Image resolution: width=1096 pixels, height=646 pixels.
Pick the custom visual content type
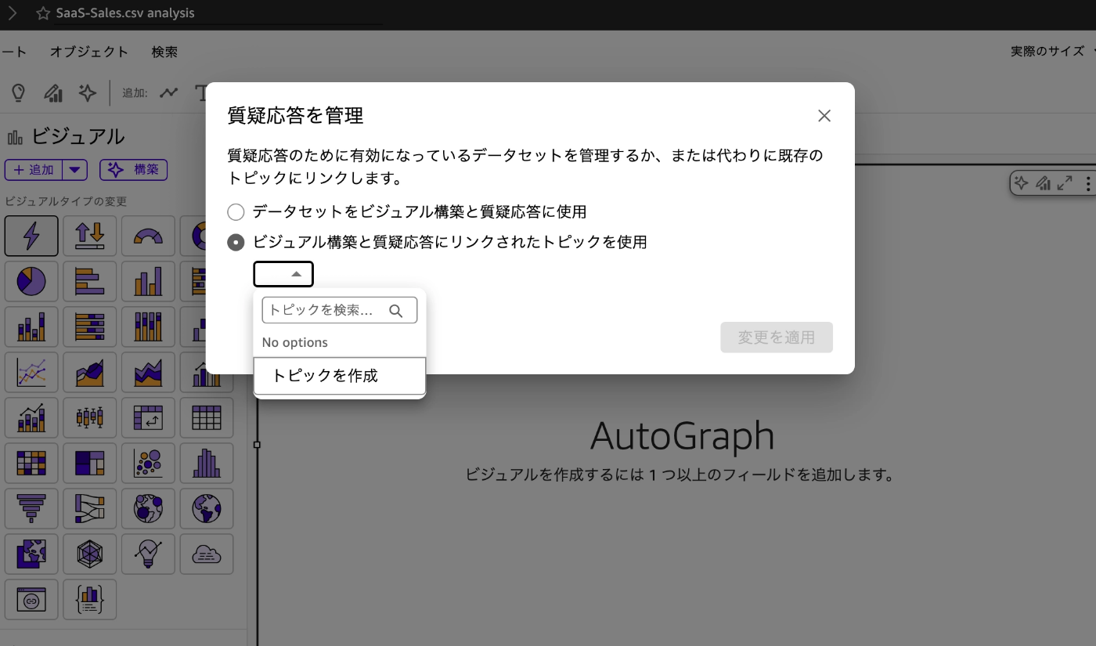click(x=31, y=599)
